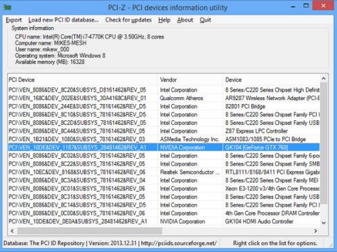Click the PCI-Z app icon in title bar
Screen dimensions: 337x252
(7, 7)
